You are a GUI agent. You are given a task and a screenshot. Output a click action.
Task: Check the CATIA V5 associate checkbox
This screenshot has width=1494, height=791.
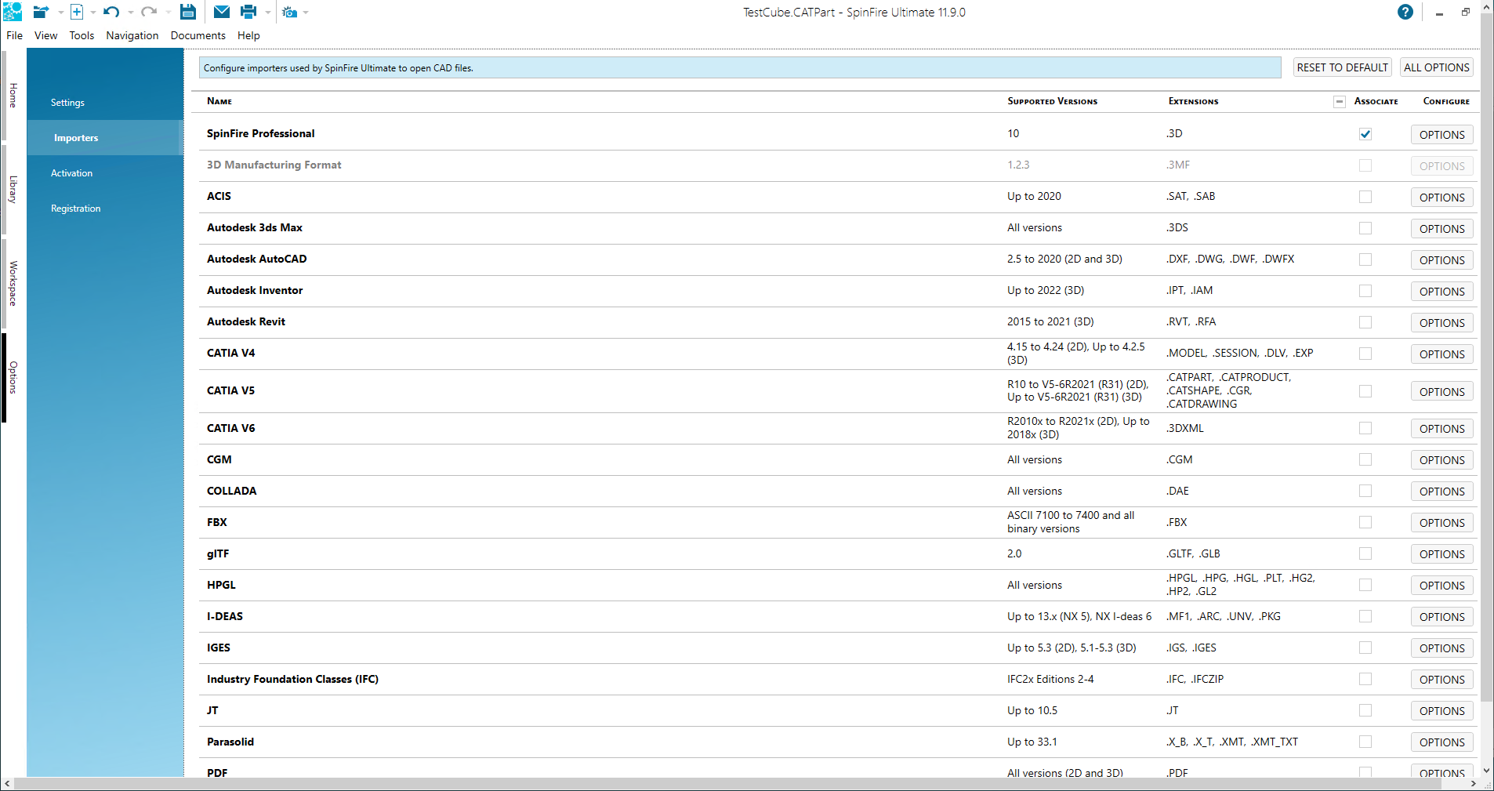[1365, 391]
